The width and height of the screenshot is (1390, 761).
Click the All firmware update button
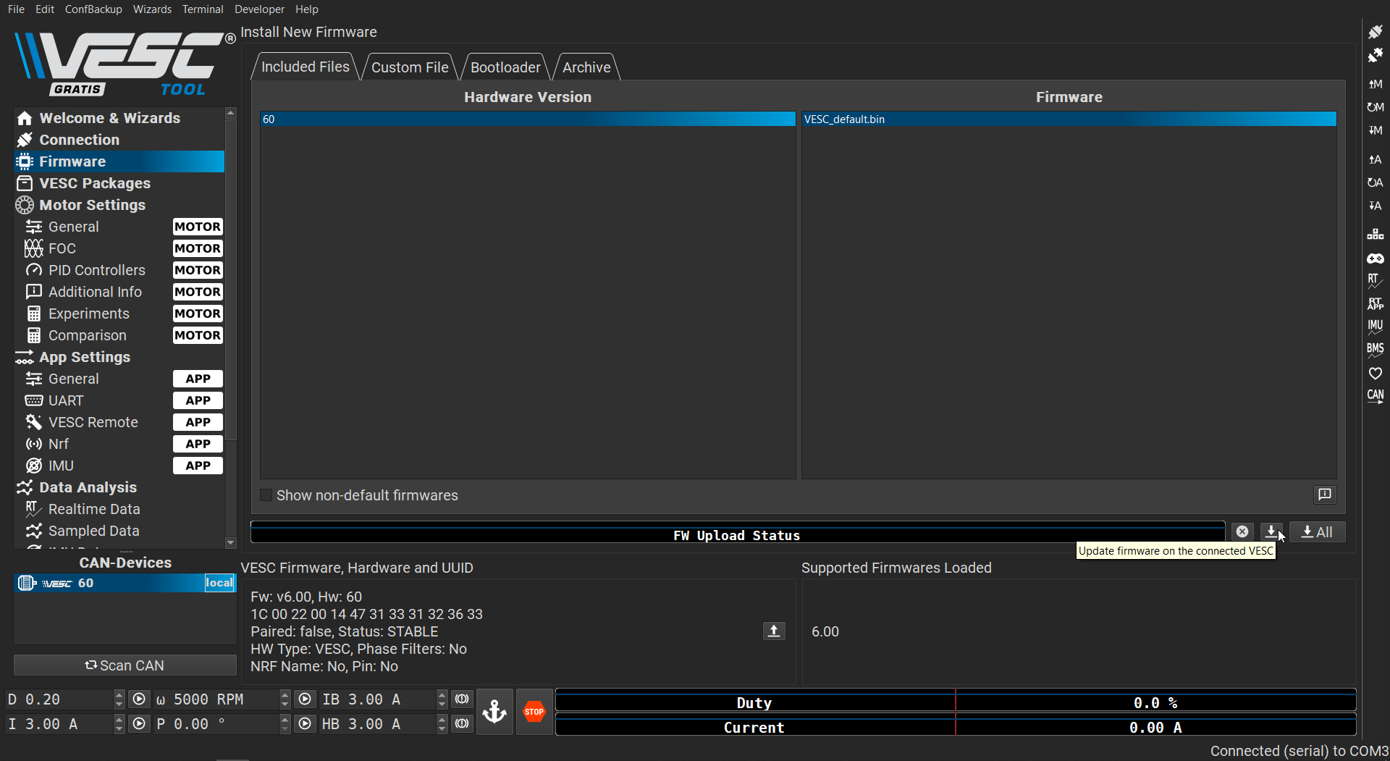(1317, 532)
